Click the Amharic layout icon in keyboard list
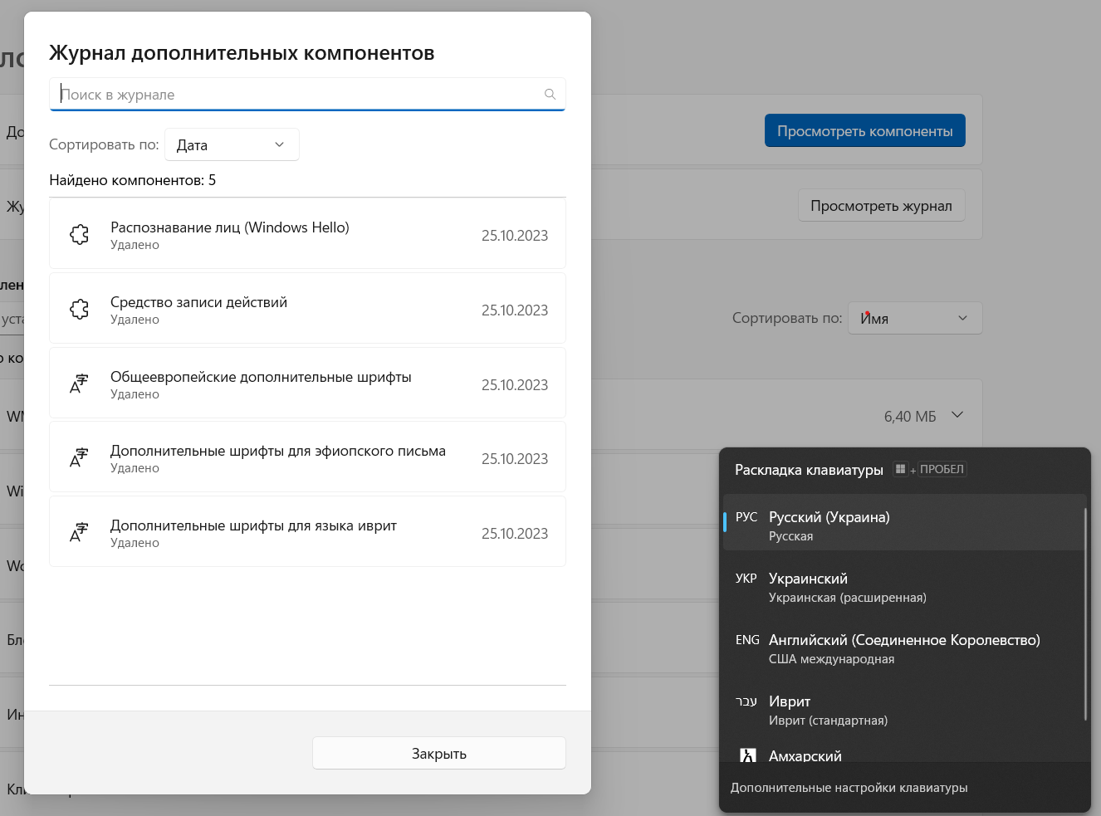Image resolution: width=1101 pixels, height=816 pixels. pyautogui.click(x=747, y=755)
